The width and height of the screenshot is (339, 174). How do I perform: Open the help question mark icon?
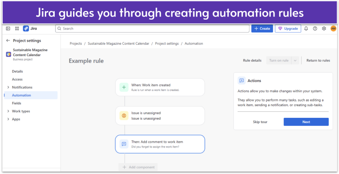point(315,29)
